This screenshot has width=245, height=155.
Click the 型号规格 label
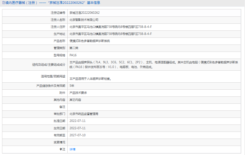point(59,55)
